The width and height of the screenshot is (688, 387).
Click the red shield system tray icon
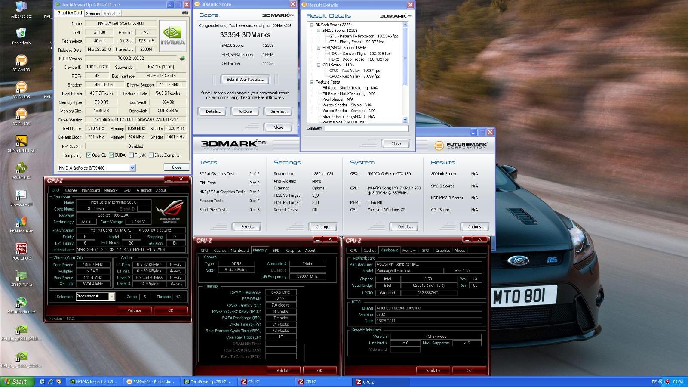[x=667, y=381]
